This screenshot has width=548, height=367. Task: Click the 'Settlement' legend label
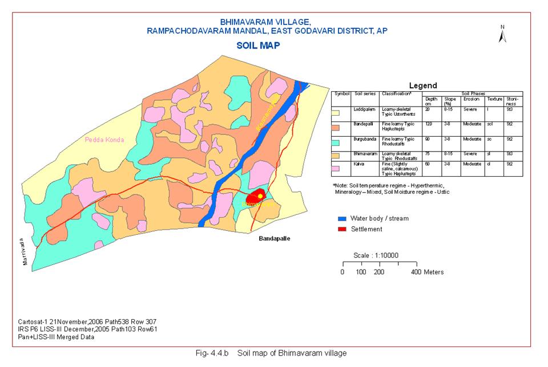pyautogui.click(x=366, y=229)
